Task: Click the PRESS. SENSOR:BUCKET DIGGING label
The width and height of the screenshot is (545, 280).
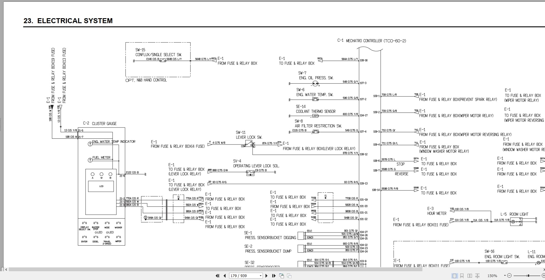Action: (x=270, y=237)
